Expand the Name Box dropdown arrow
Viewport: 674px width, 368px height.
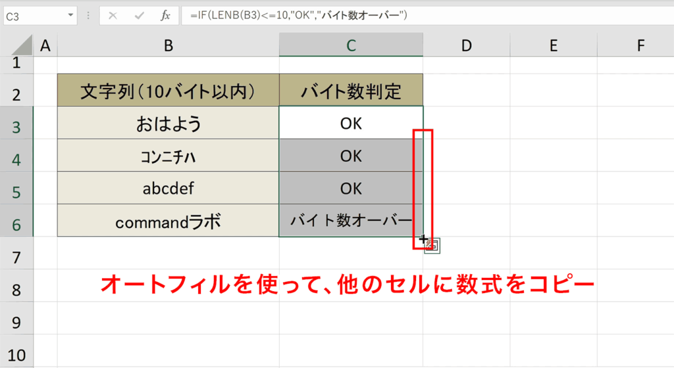70,15
